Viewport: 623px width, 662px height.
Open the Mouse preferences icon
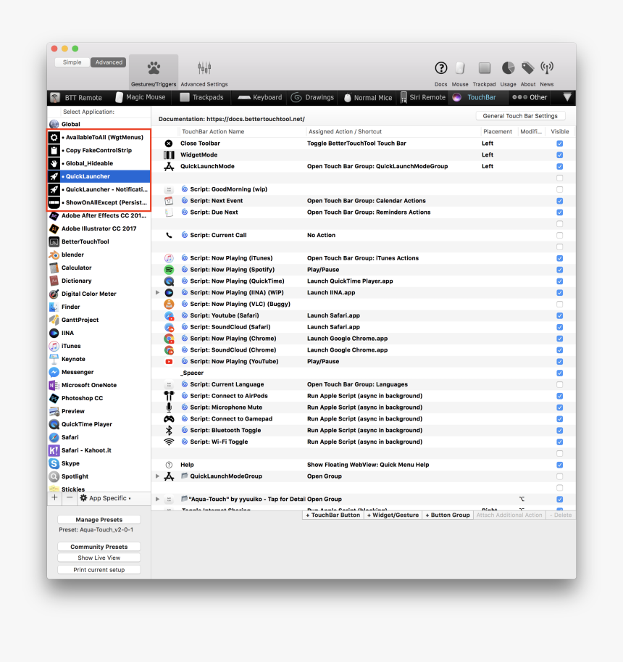[460, 68]
